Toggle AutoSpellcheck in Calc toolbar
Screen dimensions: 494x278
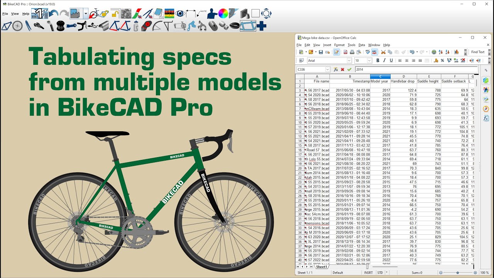(375, 52)
